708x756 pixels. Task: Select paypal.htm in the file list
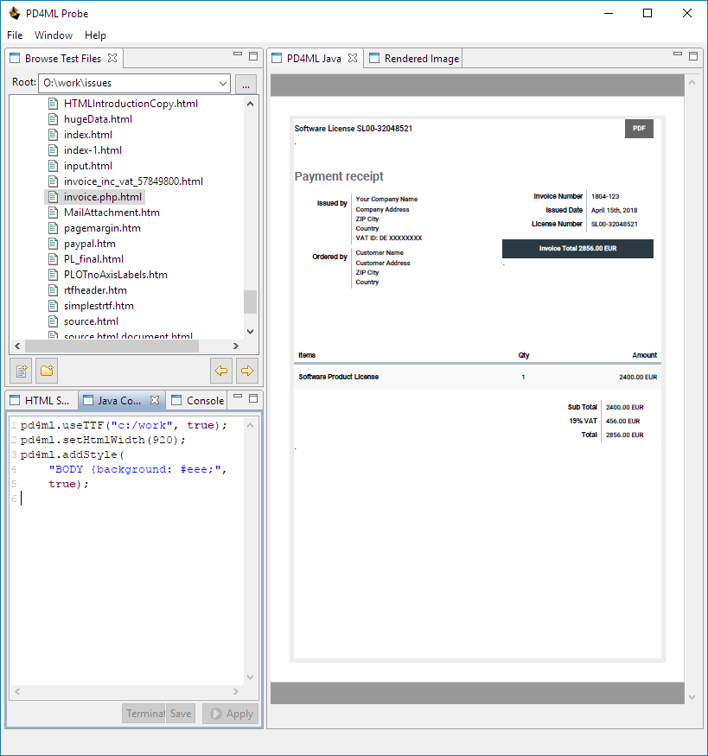point(89,244)
